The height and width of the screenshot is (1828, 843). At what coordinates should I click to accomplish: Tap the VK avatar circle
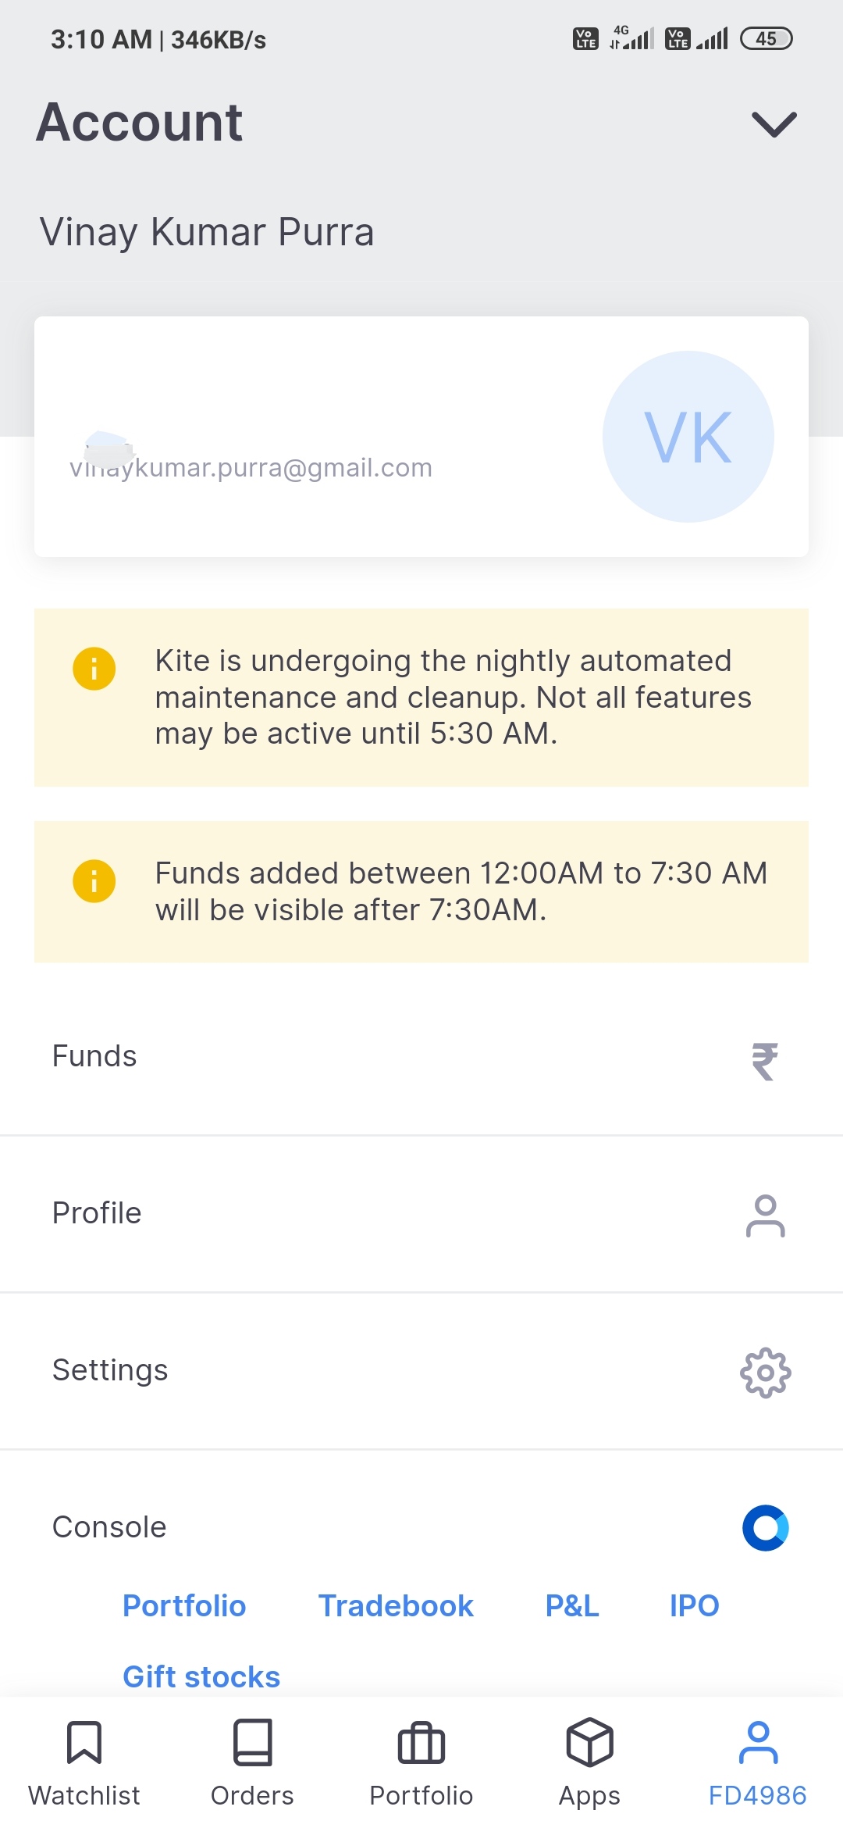tap(688, 437)
